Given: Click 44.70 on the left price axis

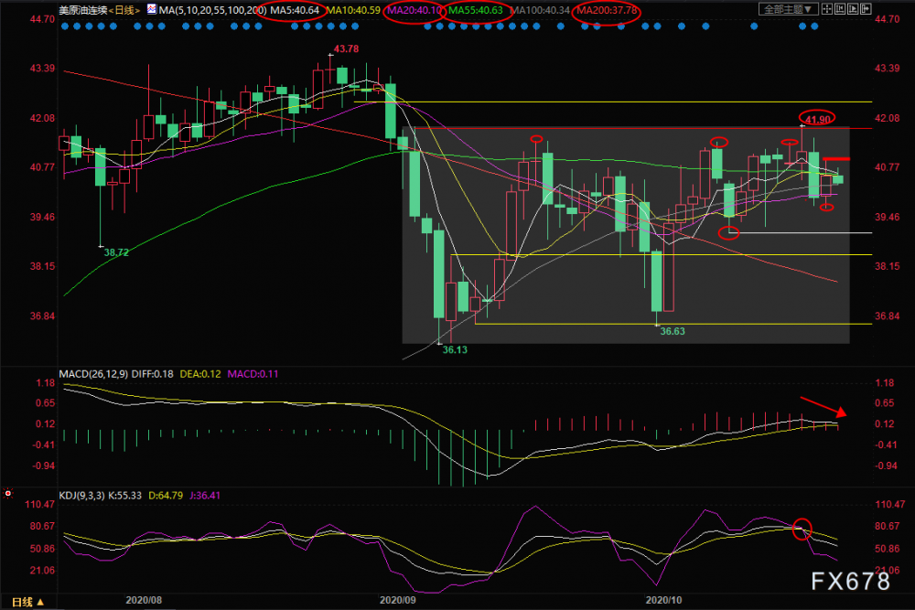Looking at the screenshot, I should tap(43, 19).
